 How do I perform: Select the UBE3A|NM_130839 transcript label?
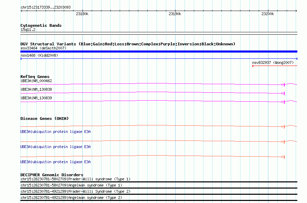(x=36, y=98)
